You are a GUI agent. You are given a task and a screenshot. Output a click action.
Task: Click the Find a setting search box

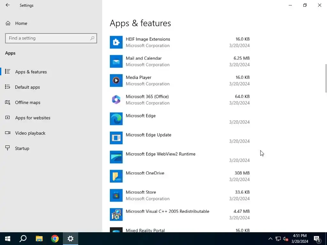51,38
